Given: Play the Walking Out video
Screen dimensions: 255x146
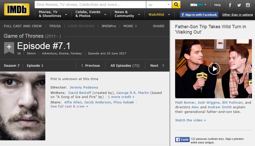Looking at the screenshot, I should 214,69.
